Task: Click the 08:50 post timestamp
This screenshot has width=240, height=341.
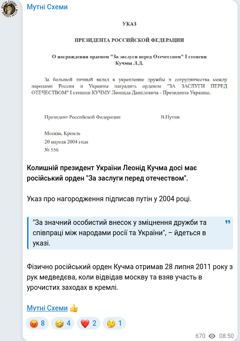Action: point(226,336)
